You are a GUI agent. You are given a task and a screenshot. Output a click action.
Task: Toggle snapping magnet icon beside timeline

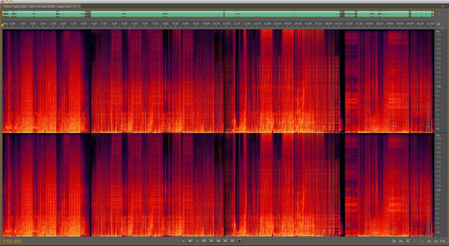(439, 24)
